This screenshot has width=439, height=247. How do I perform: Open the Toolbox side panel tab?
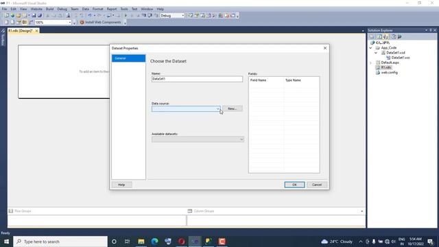[x=3, y=37]
